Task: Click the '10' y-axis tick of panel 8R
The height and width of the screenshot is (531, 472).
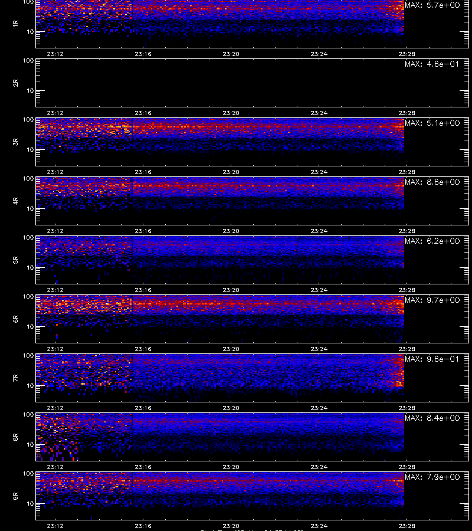Action: coord(30,445)
